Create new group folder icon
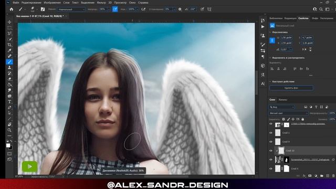 (322, 176)
